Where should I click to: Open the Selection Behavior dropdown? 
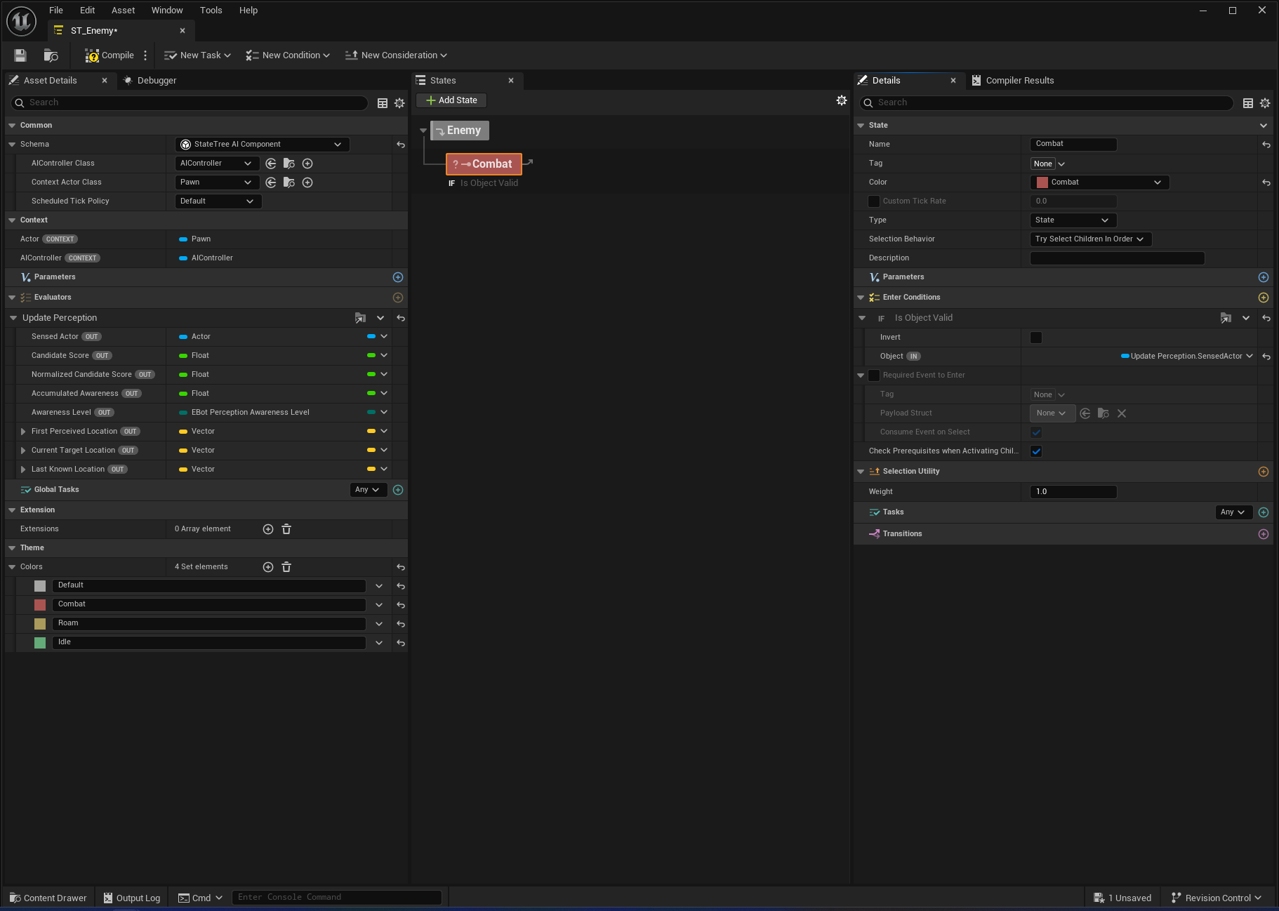(1089, 239)
